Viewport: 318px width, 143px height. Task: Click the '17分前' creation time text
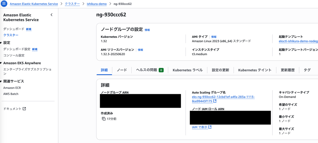click(112, 119)
